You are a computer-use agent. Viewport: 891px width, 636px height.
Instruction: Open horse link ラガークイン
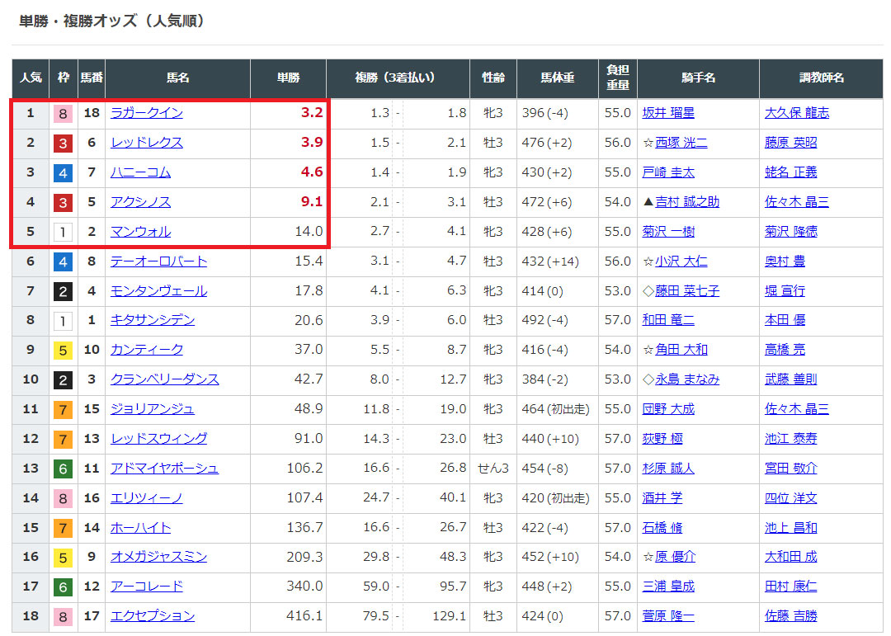pos(147,113)
